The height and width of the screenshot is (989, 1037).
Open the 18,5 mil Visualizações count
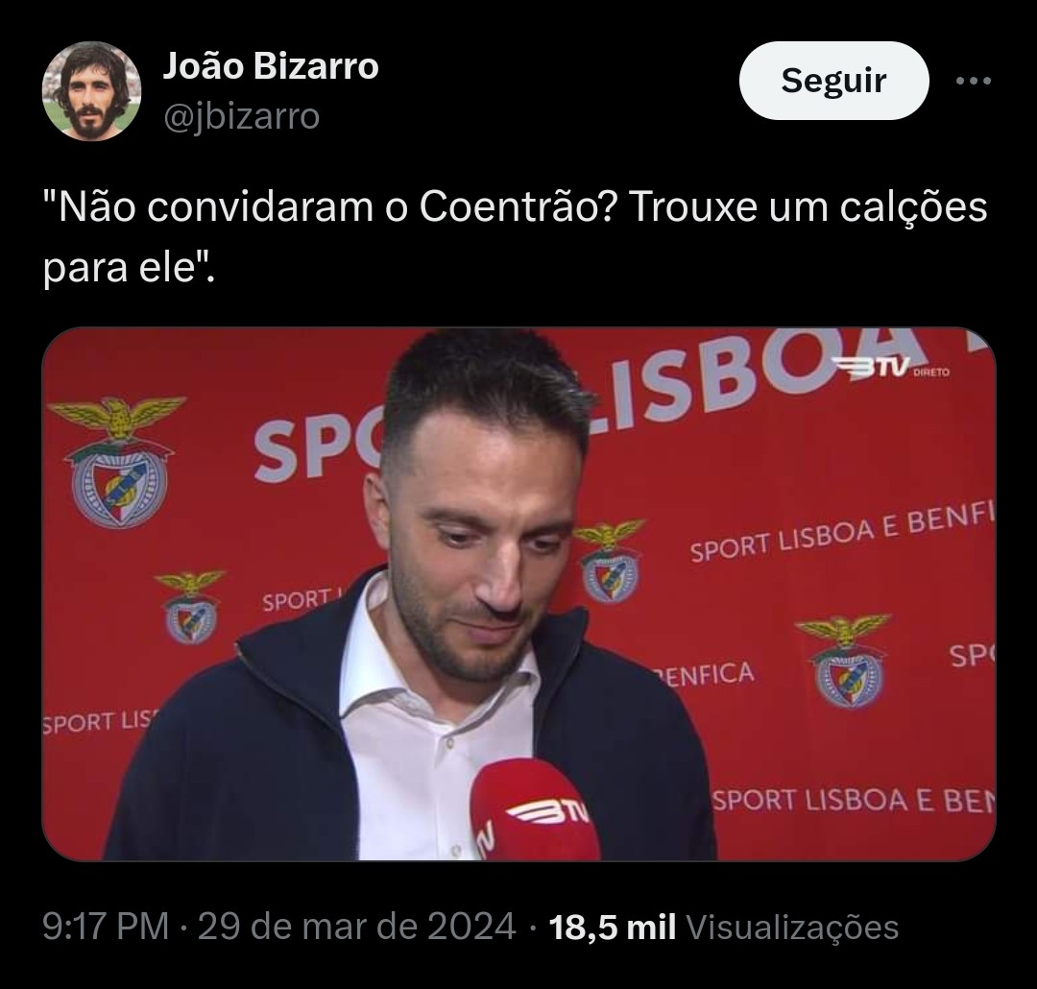(724, 927)
